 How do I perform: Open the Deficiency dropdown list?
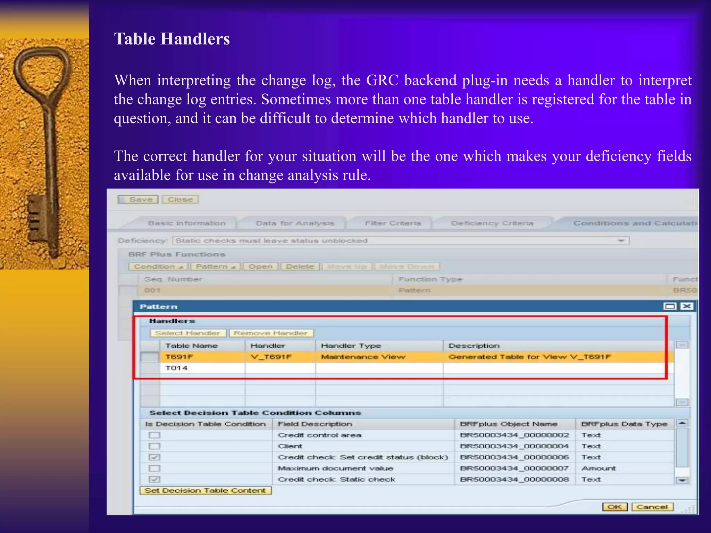[x=621, y=240]
